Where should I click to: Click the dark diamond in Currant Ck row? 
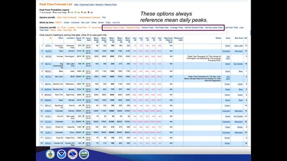pyautogui.click(x=83, y=143)
